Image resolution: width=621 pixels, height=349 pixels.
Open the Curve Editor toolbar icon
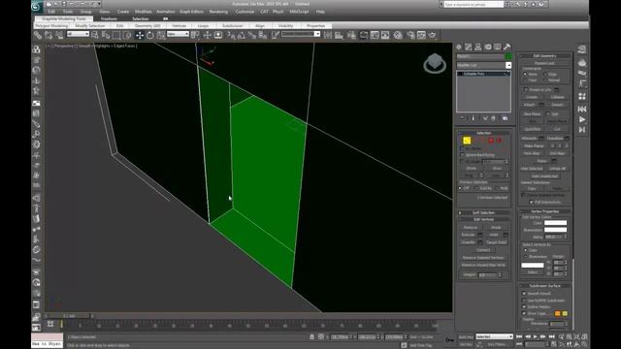click(375, 35)
